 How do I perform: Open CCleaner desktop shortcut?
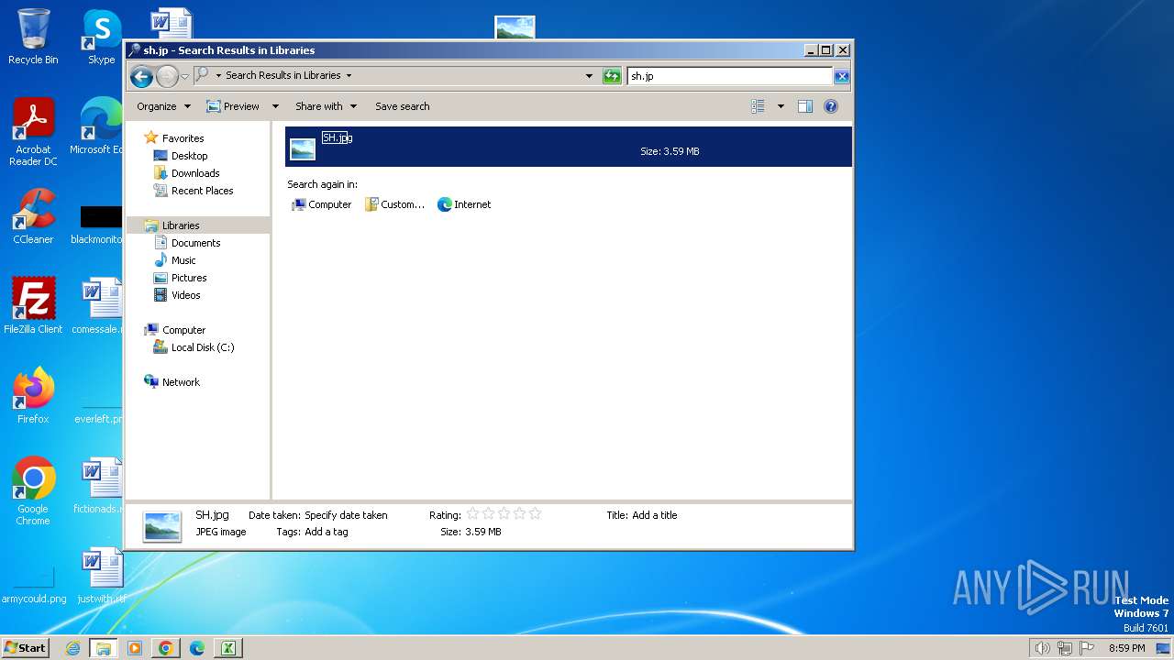(x=33, y=216)
